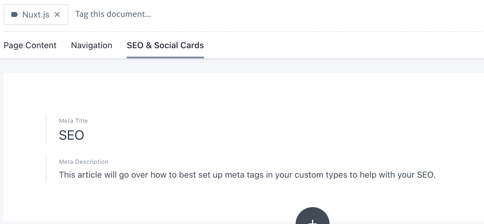Click the vertical bar beside Meta Description

[46, 169]
